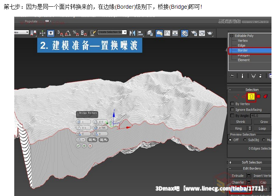
Task: Click the Insert Vertex button
Action: pyautogui.click(x=262, y=176)
